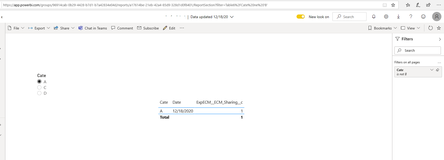The width and height of the screenshot is (444, 160).
Task: Open the Bookmarks dropdown
Action: coord(383,28)
